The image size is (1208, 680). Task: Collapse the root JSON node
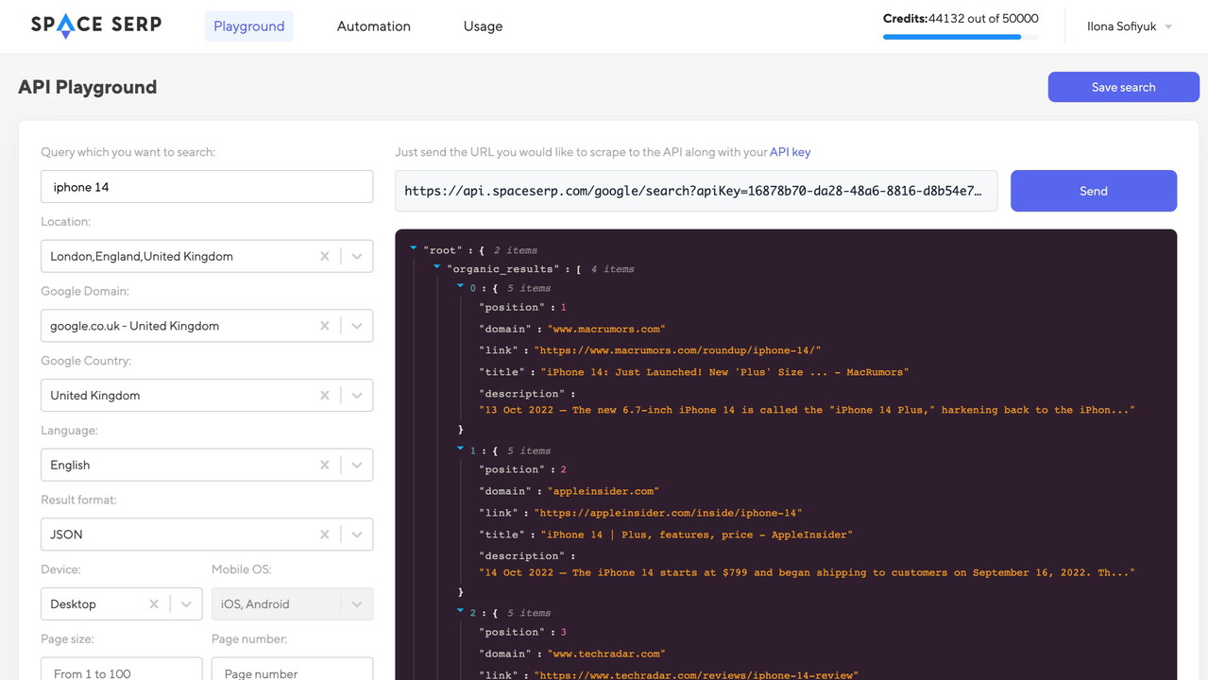click(414, 248)
